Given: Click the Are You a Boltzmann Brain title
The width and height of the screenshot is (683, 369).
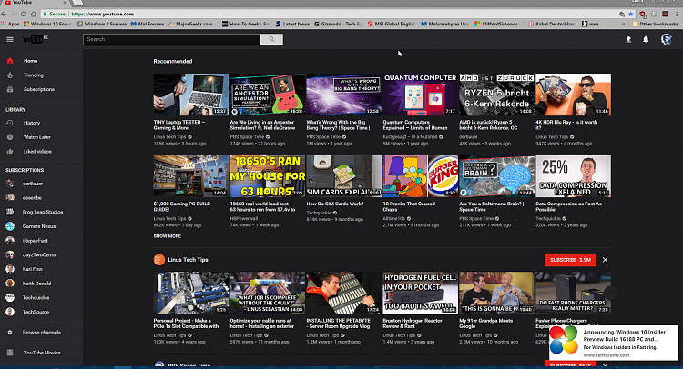Looking at the screenshot, I should coord(492,206).
